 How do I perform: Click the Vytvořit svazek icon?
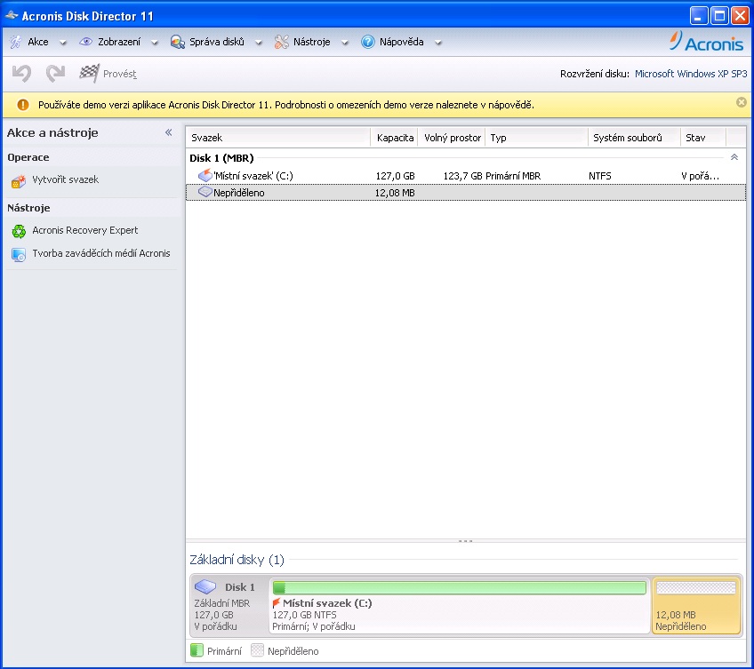click(19, 181)
